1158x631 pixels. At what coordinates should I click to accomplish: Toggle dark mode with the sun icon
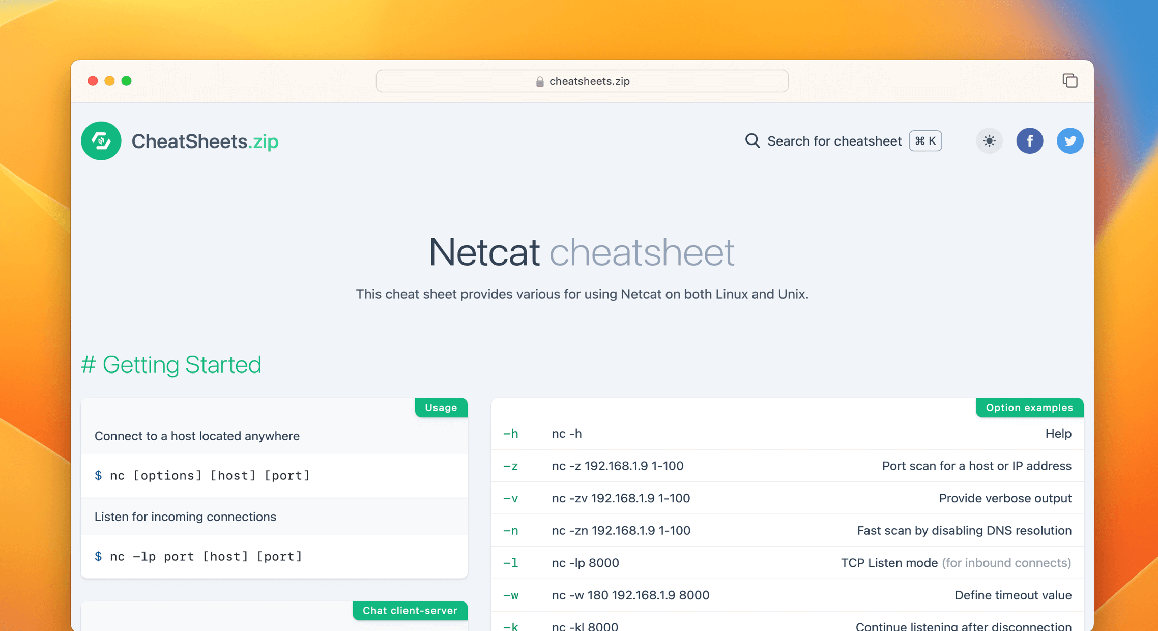989,141
